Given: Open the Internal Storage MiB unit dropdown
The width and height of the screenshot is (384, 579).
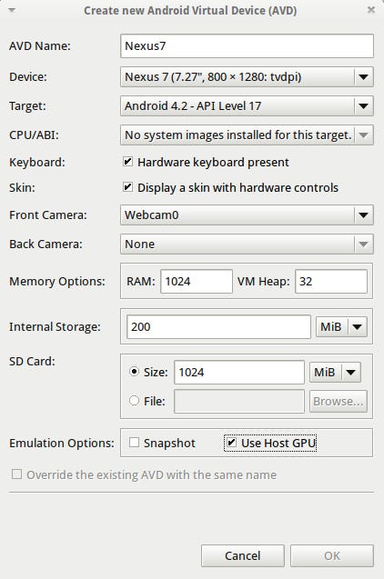Looking at the screenshot, I should click(x=341, y=327).
